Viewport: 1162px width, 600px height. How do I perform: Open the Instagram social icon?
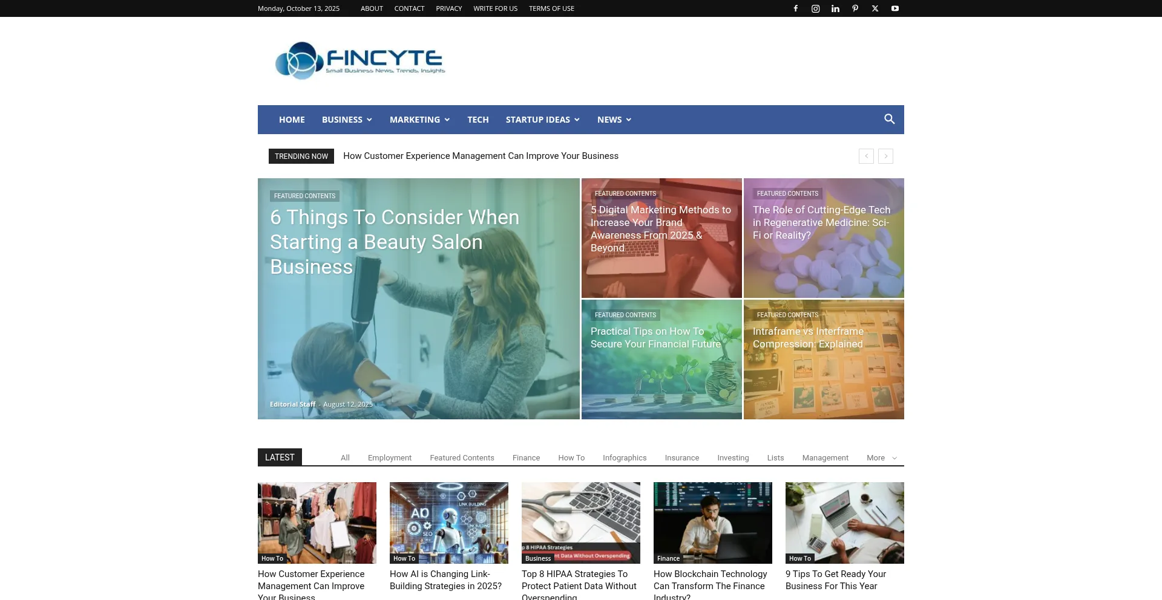815,8
